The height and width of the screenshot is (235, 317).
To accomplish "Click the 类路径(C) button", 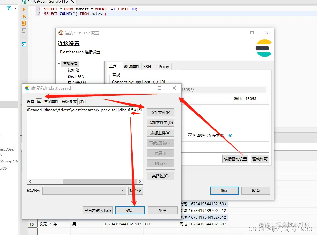I will (160, 176).
